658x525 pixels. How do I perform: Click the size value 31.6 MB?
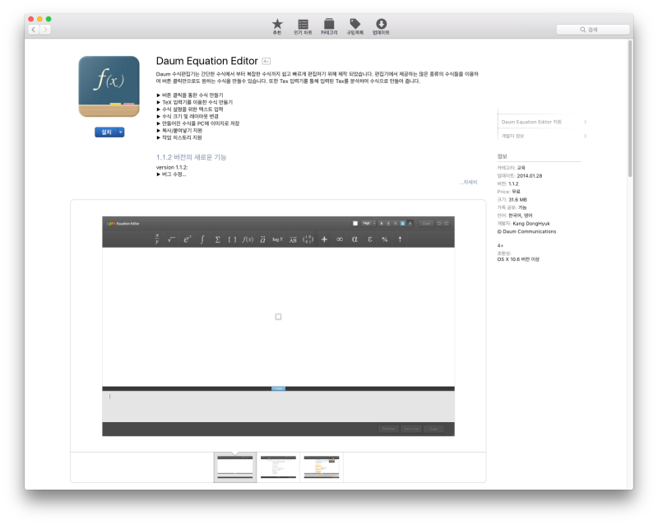click(517, 200)
